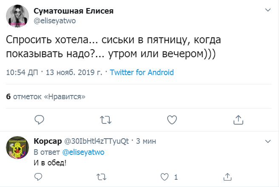Open the Корсар display name

pos(47,141)
